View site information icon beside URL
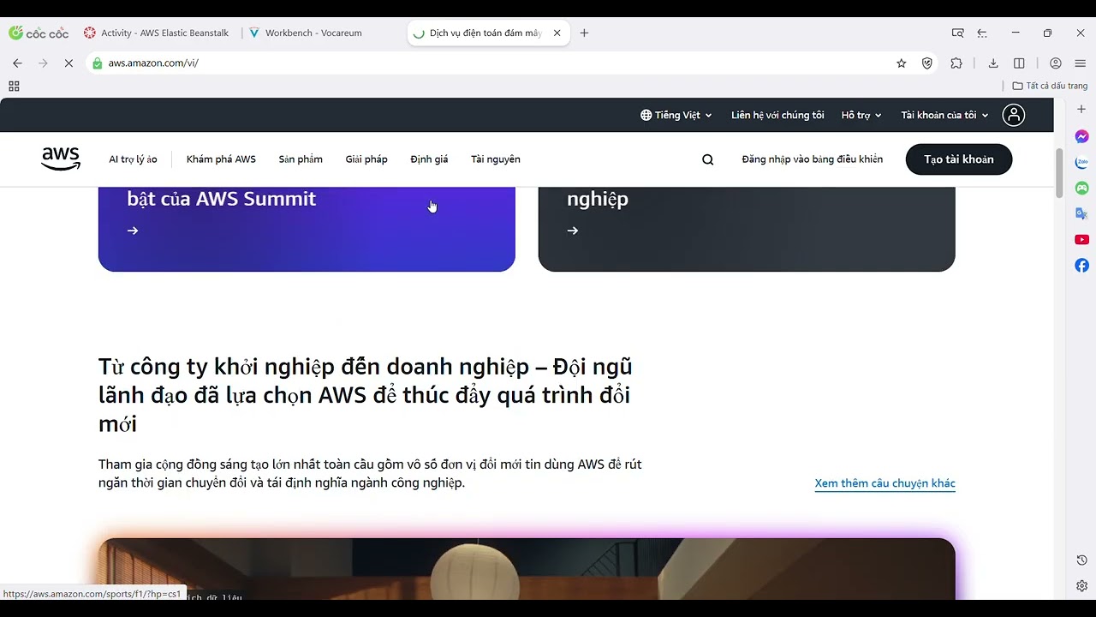 [x=98, y=63]
